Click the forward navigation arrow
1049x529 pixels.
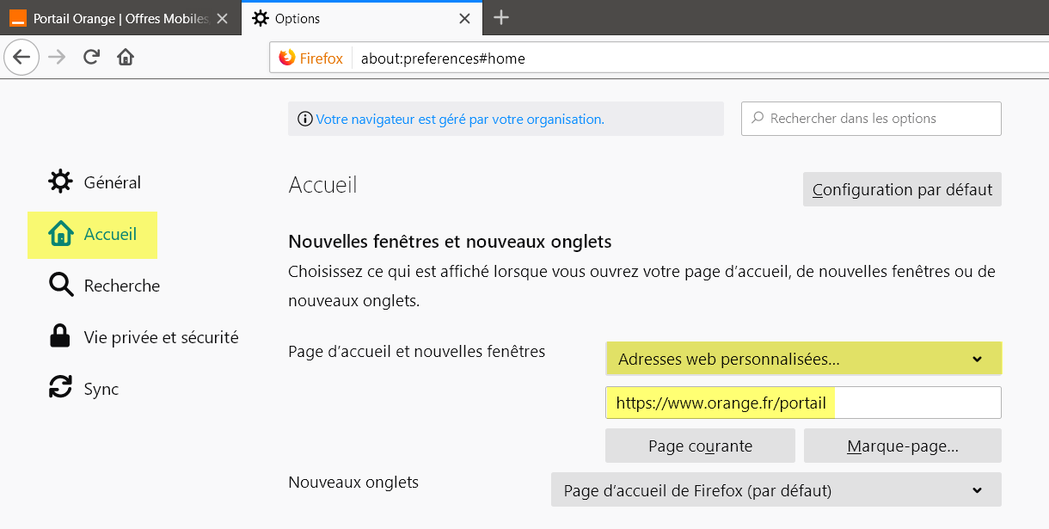pos(57,58)
